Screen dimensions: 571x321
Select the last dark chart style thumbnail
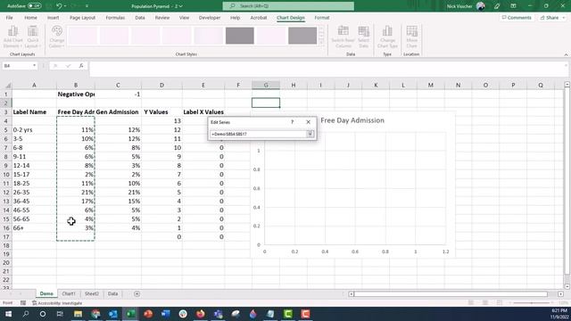302,36
